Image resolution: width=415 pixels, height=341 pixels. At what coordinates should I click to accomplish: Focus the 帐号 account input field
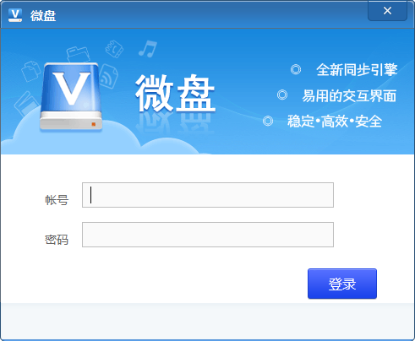pos(208,195)
